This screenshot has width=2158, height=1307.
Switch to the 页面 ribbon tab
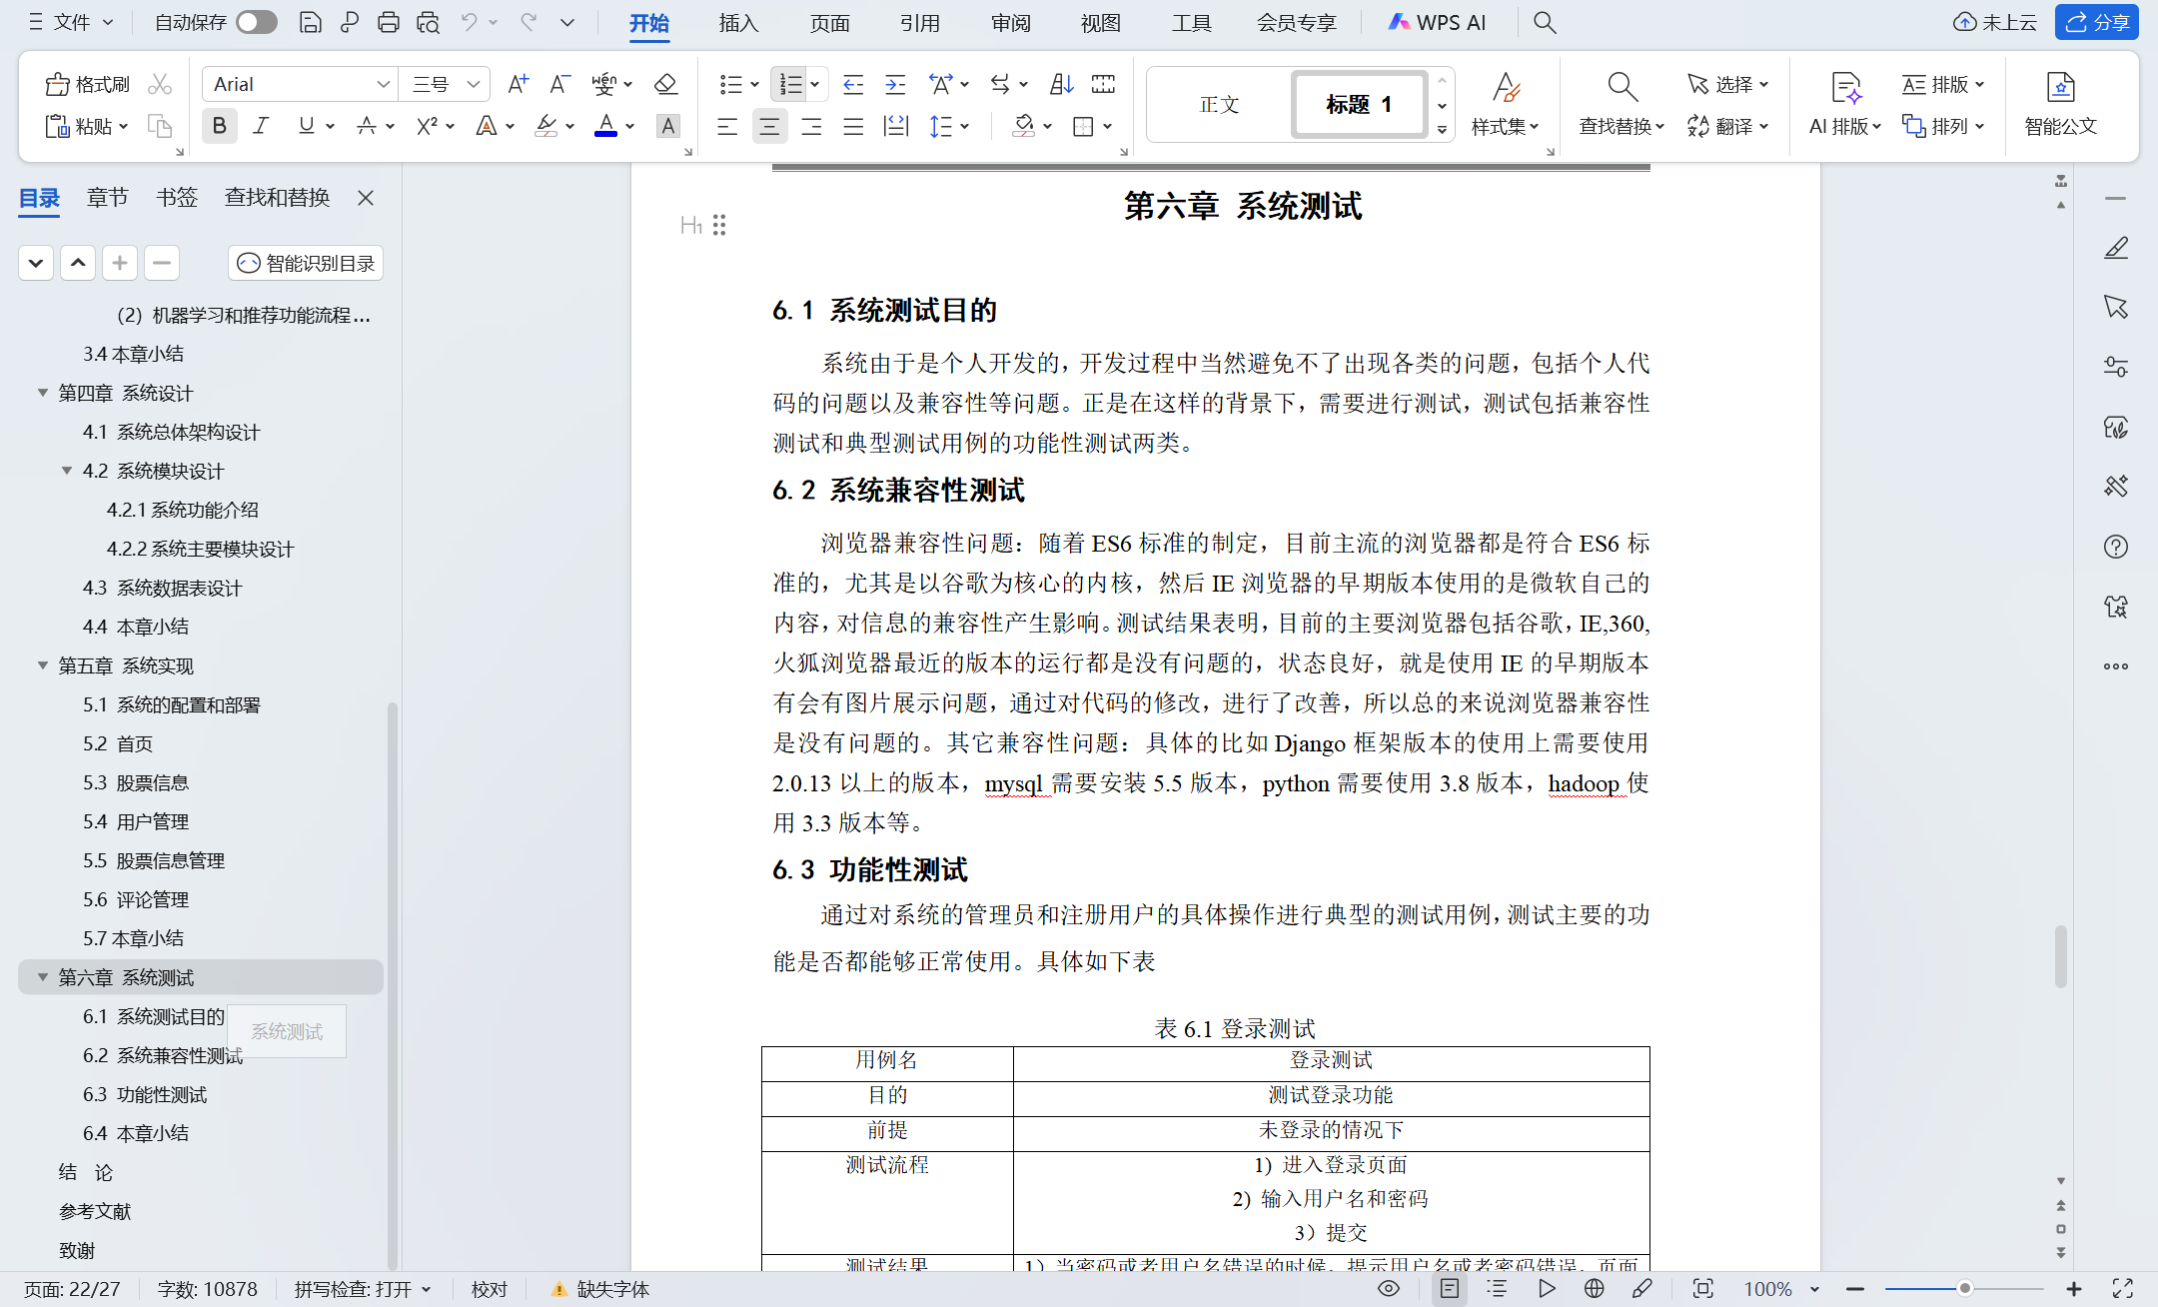(x=829, y=23)
